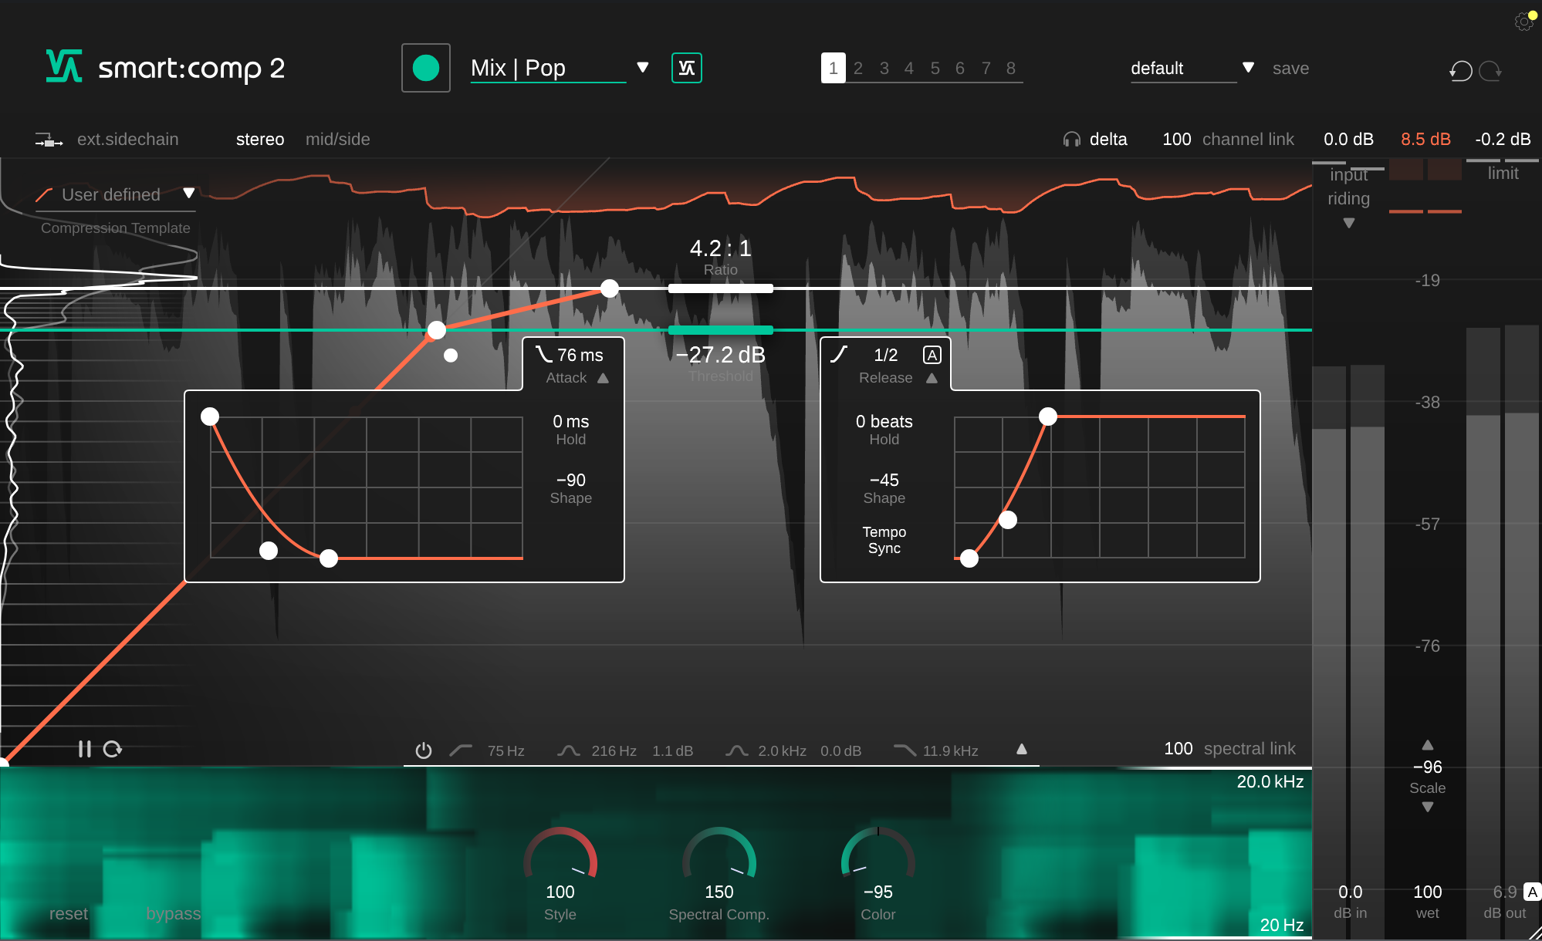Click the ext.sidechain routing icon

click(48, 139)
